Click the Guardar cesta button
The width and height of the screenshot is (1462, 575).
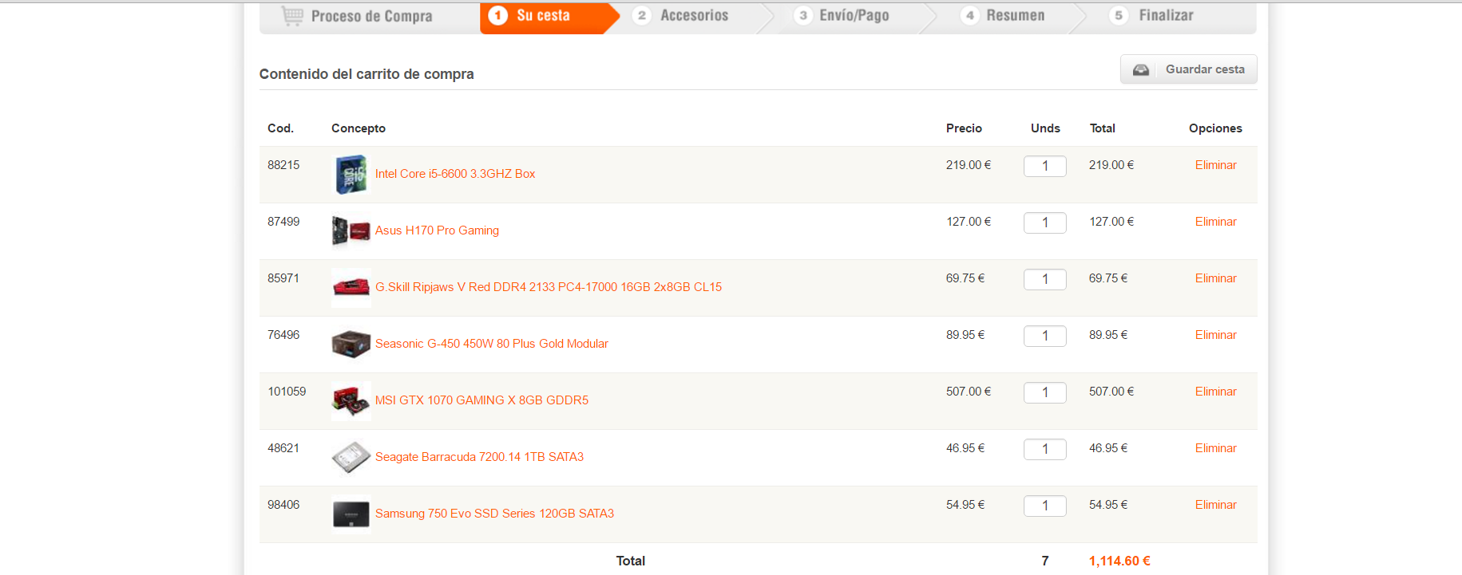pyautogui.click(x=1189, y=69)
